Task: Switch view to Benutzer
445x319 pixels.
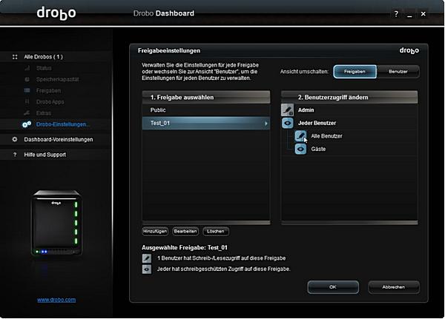Action: pos(398,71)
